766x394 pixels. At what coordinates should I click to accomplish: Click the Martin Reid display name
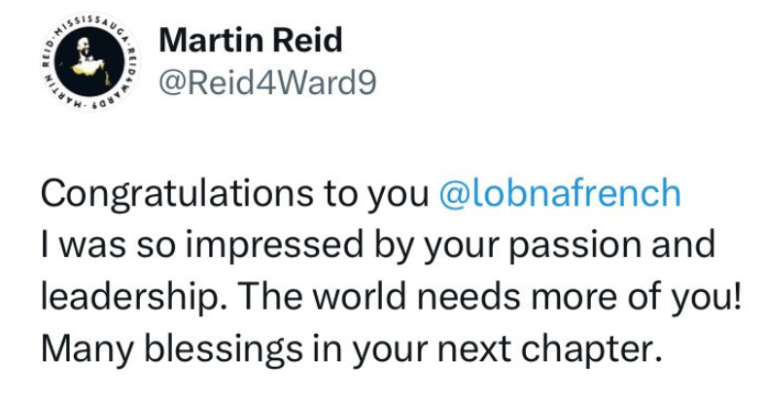point(251,40)
